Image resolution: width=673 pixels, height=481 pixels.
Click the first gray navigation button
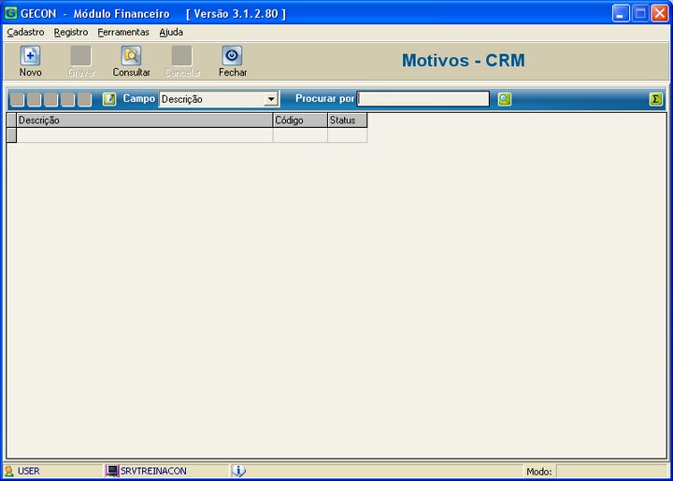pyautogui.click(x=17, y=99)
